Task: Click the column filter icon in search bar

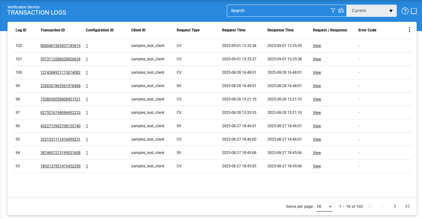Action: tap(341, 11)
